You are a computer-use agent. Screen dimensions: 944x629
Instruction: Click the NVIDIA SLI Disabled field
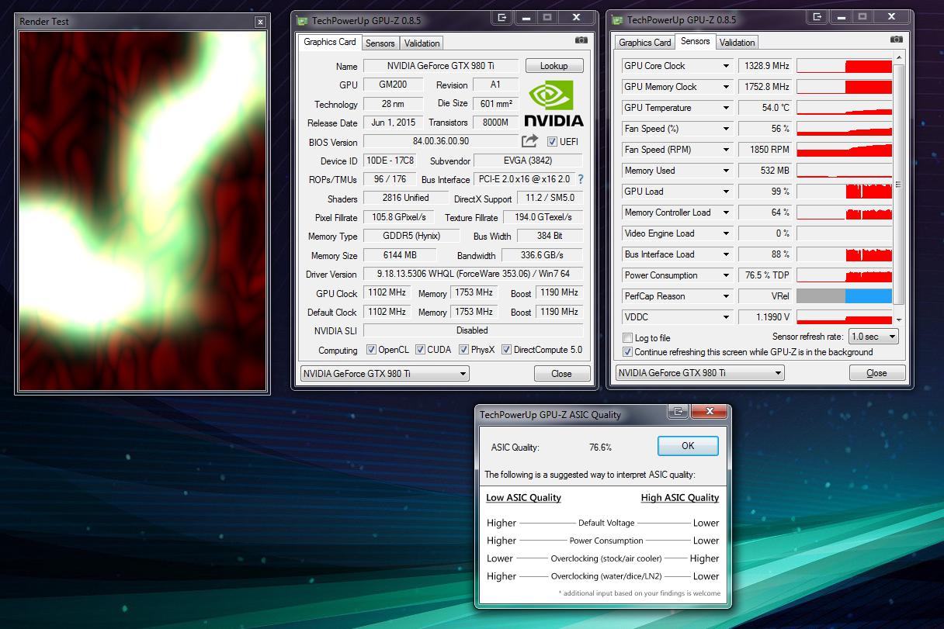(473, 330)
